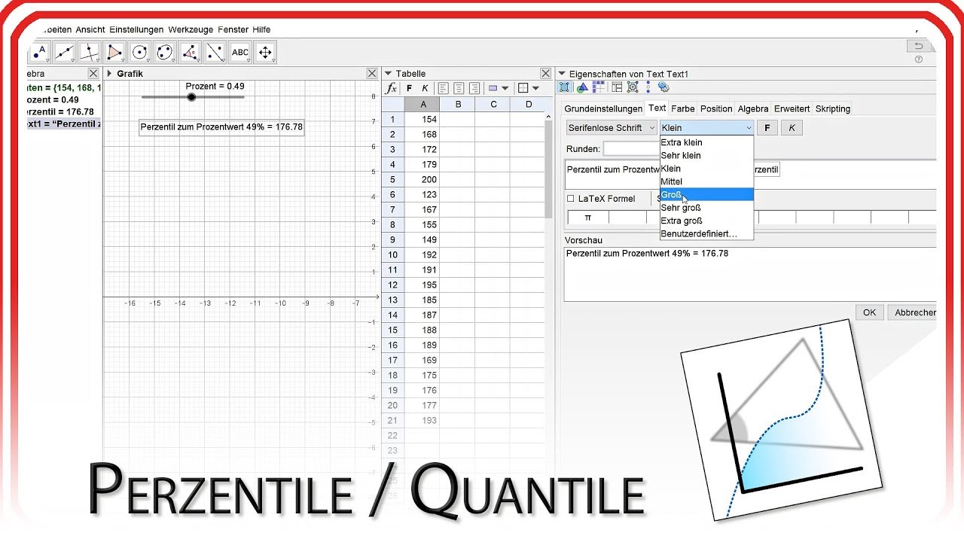
Task: Switch to the Position tab
Action: [x=716, y=108]
